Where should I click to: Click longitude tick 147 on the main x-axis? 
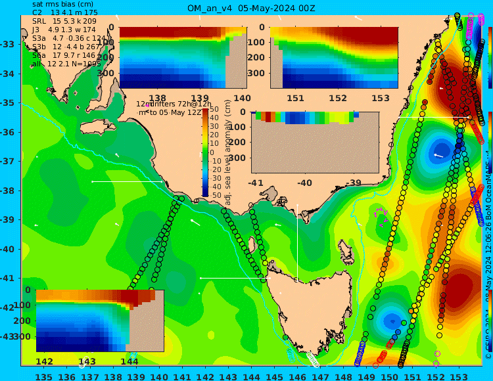[320, 376]
